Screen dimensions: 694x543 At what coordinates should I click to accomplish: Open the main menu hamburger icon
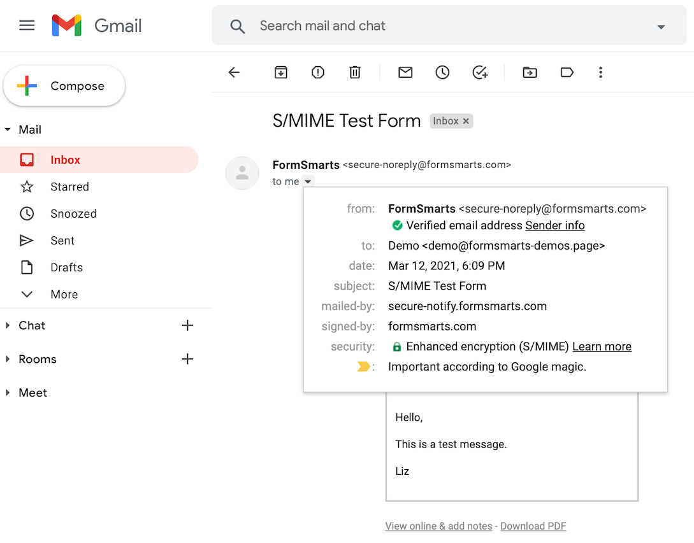[27, 25]
